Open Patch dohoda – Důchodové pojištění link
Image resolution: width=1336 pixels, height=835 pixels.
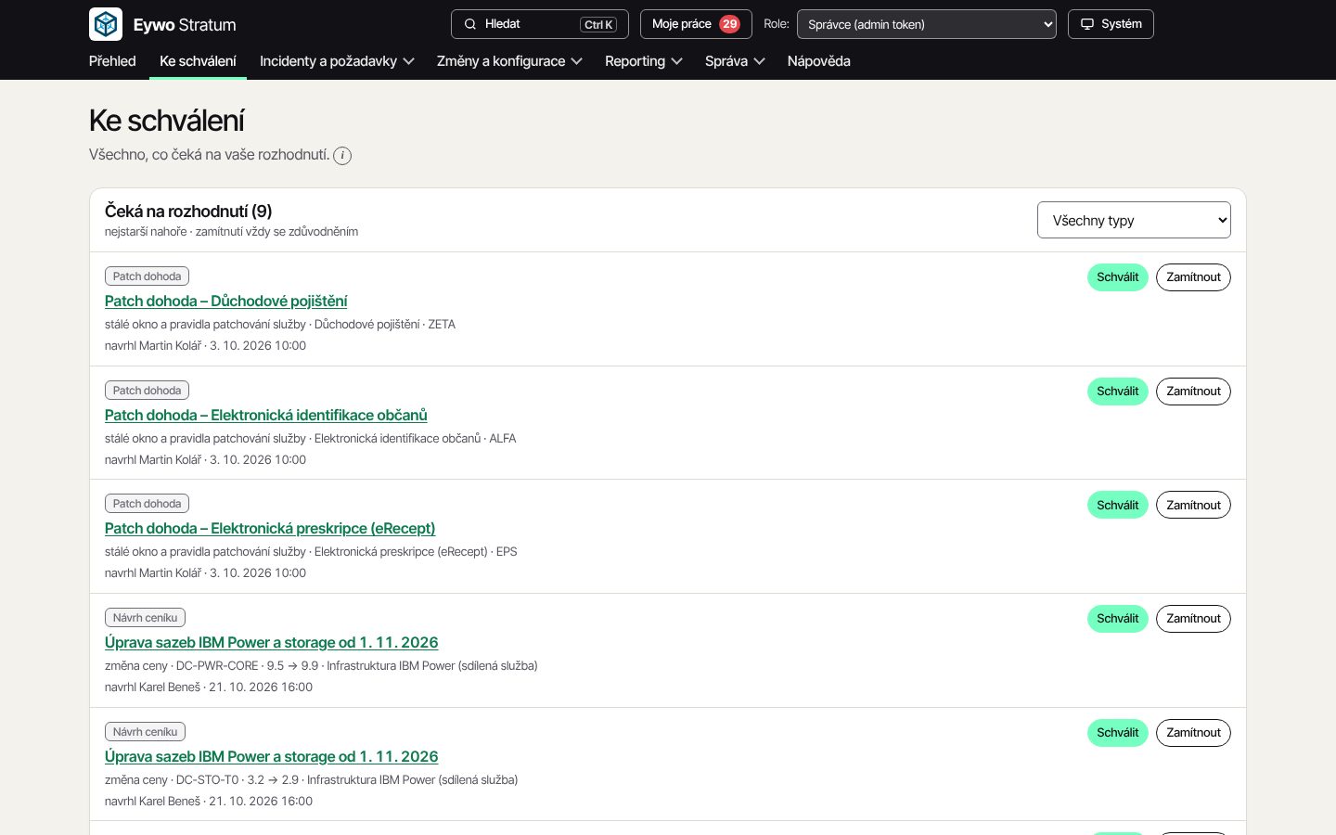click(225, 302)
